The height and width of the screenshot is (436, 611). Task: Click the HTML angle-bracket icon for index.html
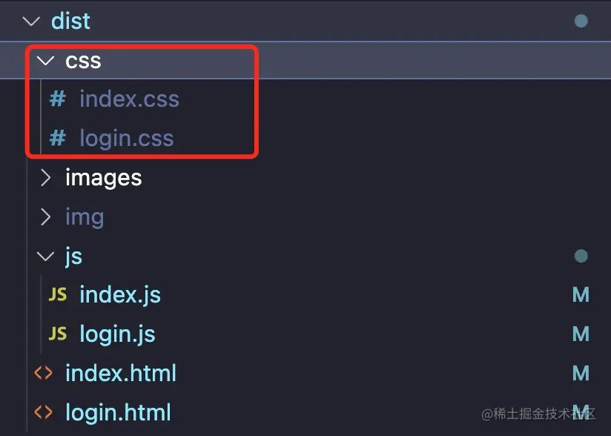coord(44,373)
